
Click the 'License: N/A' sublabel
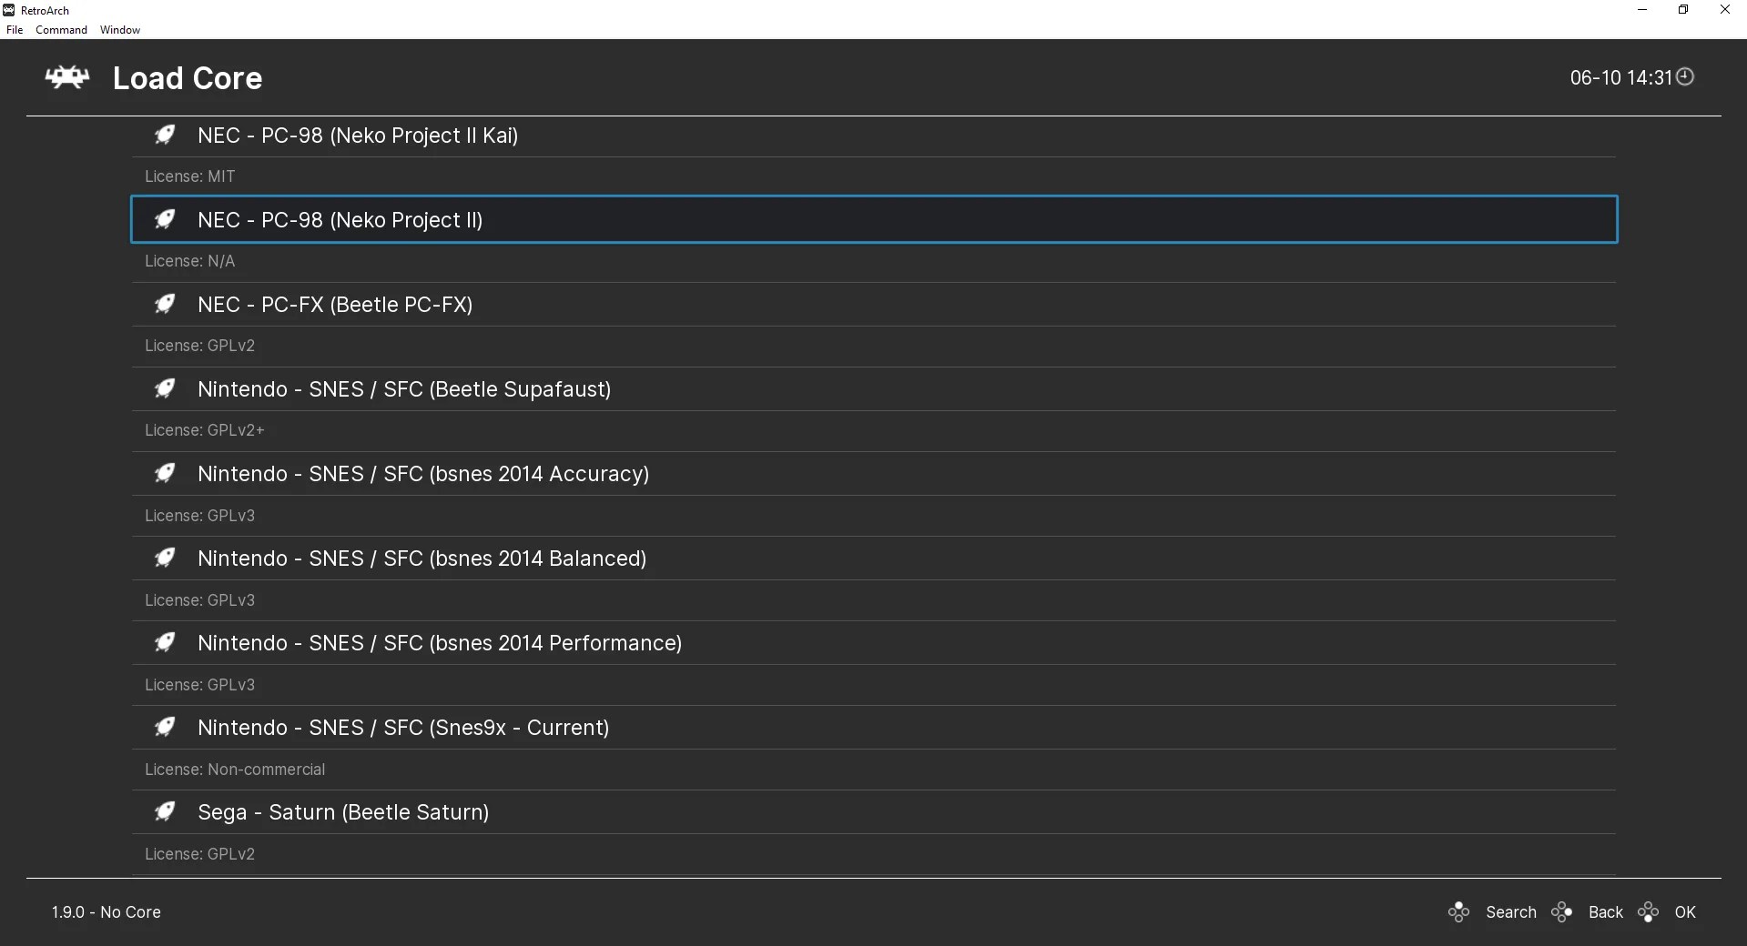pos(189,261)
